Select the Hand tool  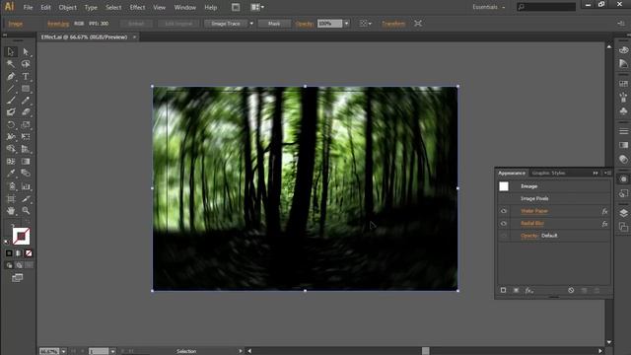pos(11,210)
